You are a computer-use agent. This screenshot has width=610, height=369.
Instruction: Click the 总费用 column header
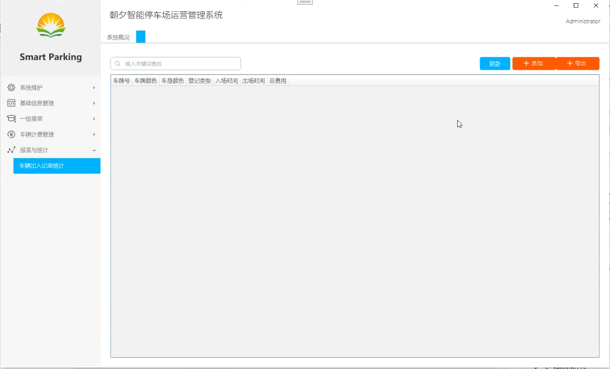tap(278, 81)
